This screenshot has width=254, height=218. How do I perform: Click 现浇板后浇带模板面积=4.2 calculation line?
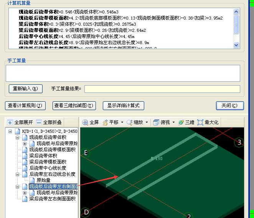(121, 18)
